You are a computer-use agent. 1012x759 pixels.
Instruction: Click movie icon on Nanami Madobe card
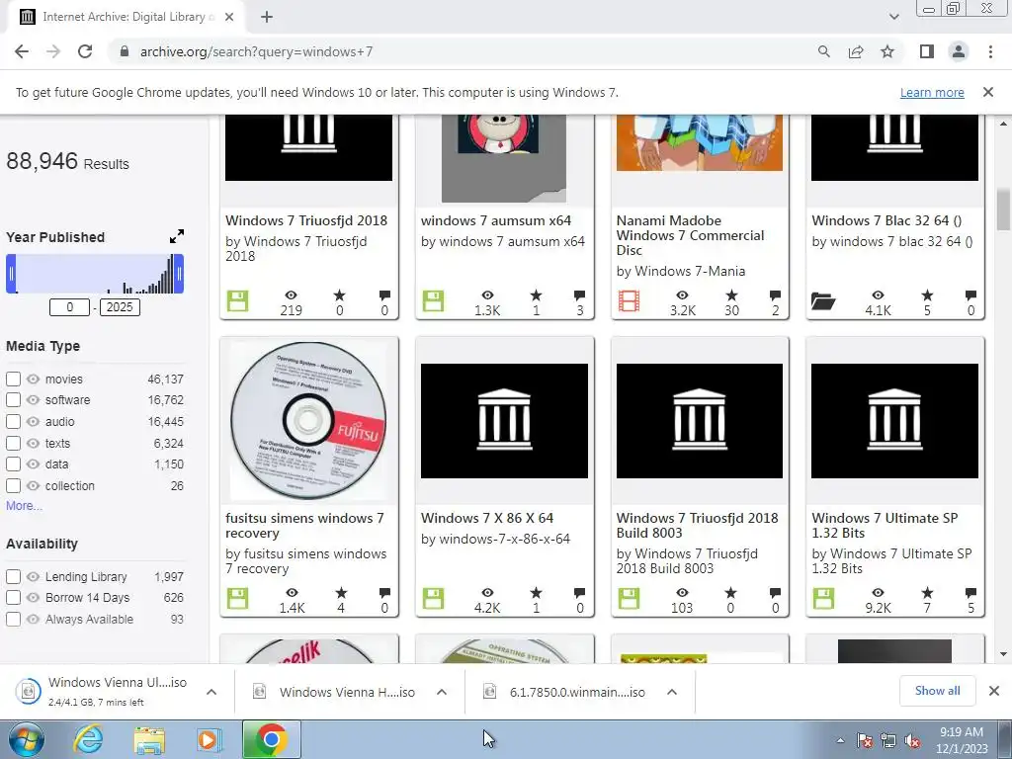pos(629,300)
